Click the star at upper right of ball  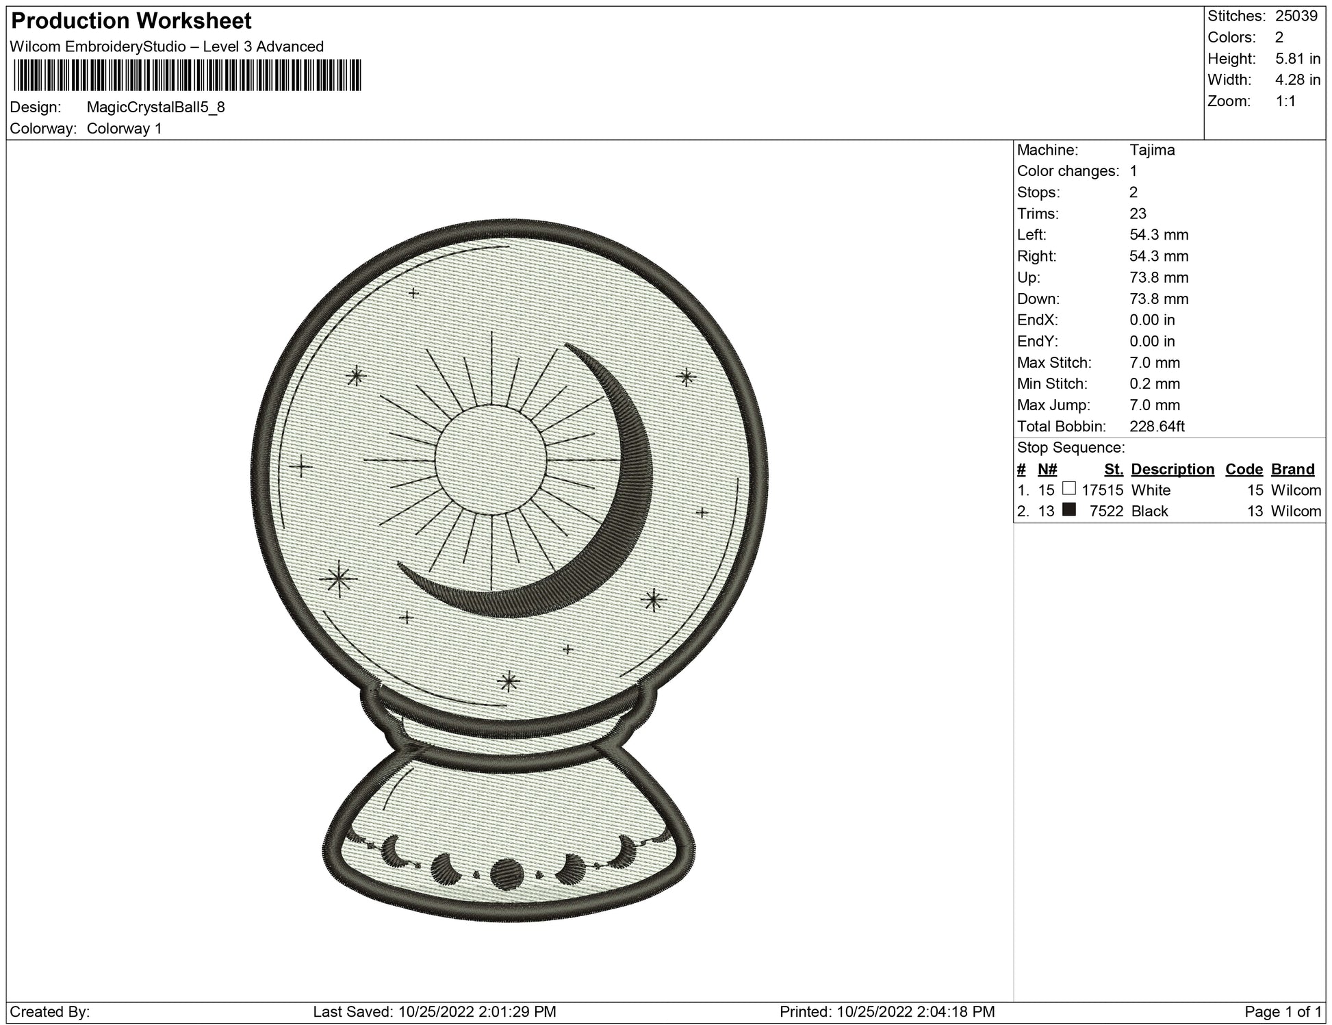(x=686, y=377)
